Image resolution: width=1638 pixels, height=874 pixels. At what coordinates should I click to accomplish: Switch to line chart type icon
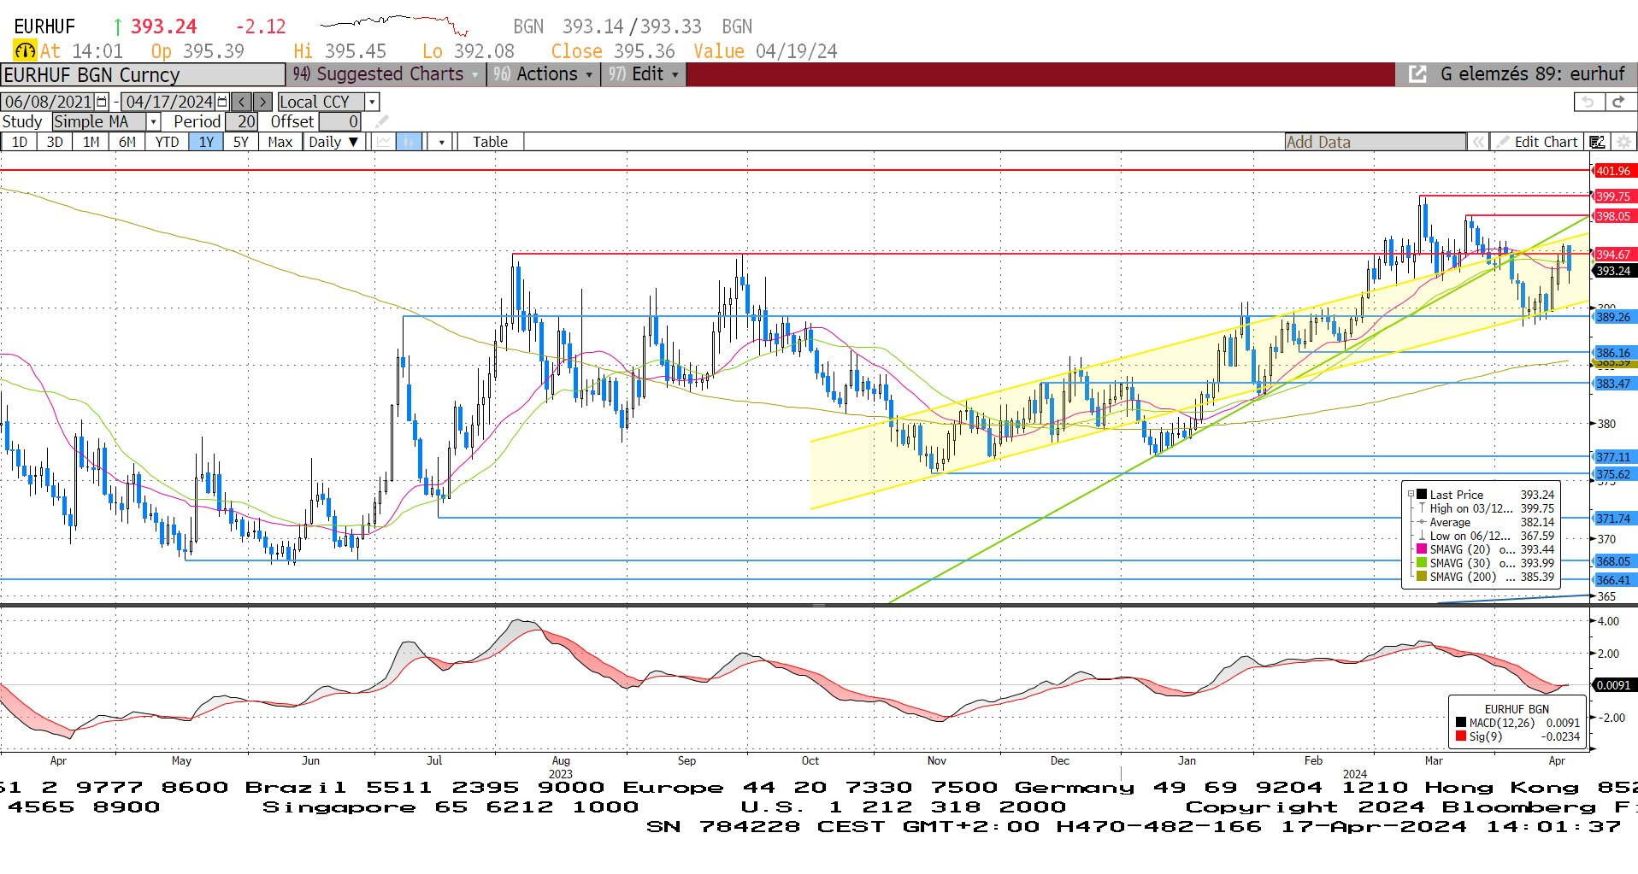tap(385, 142)
